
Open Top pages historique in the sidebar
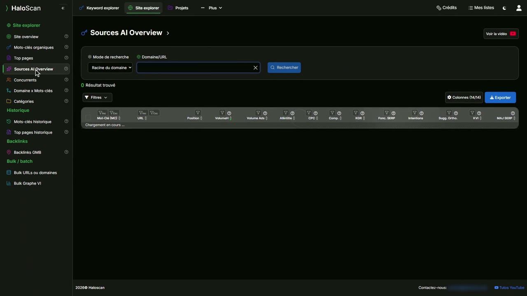33,132
